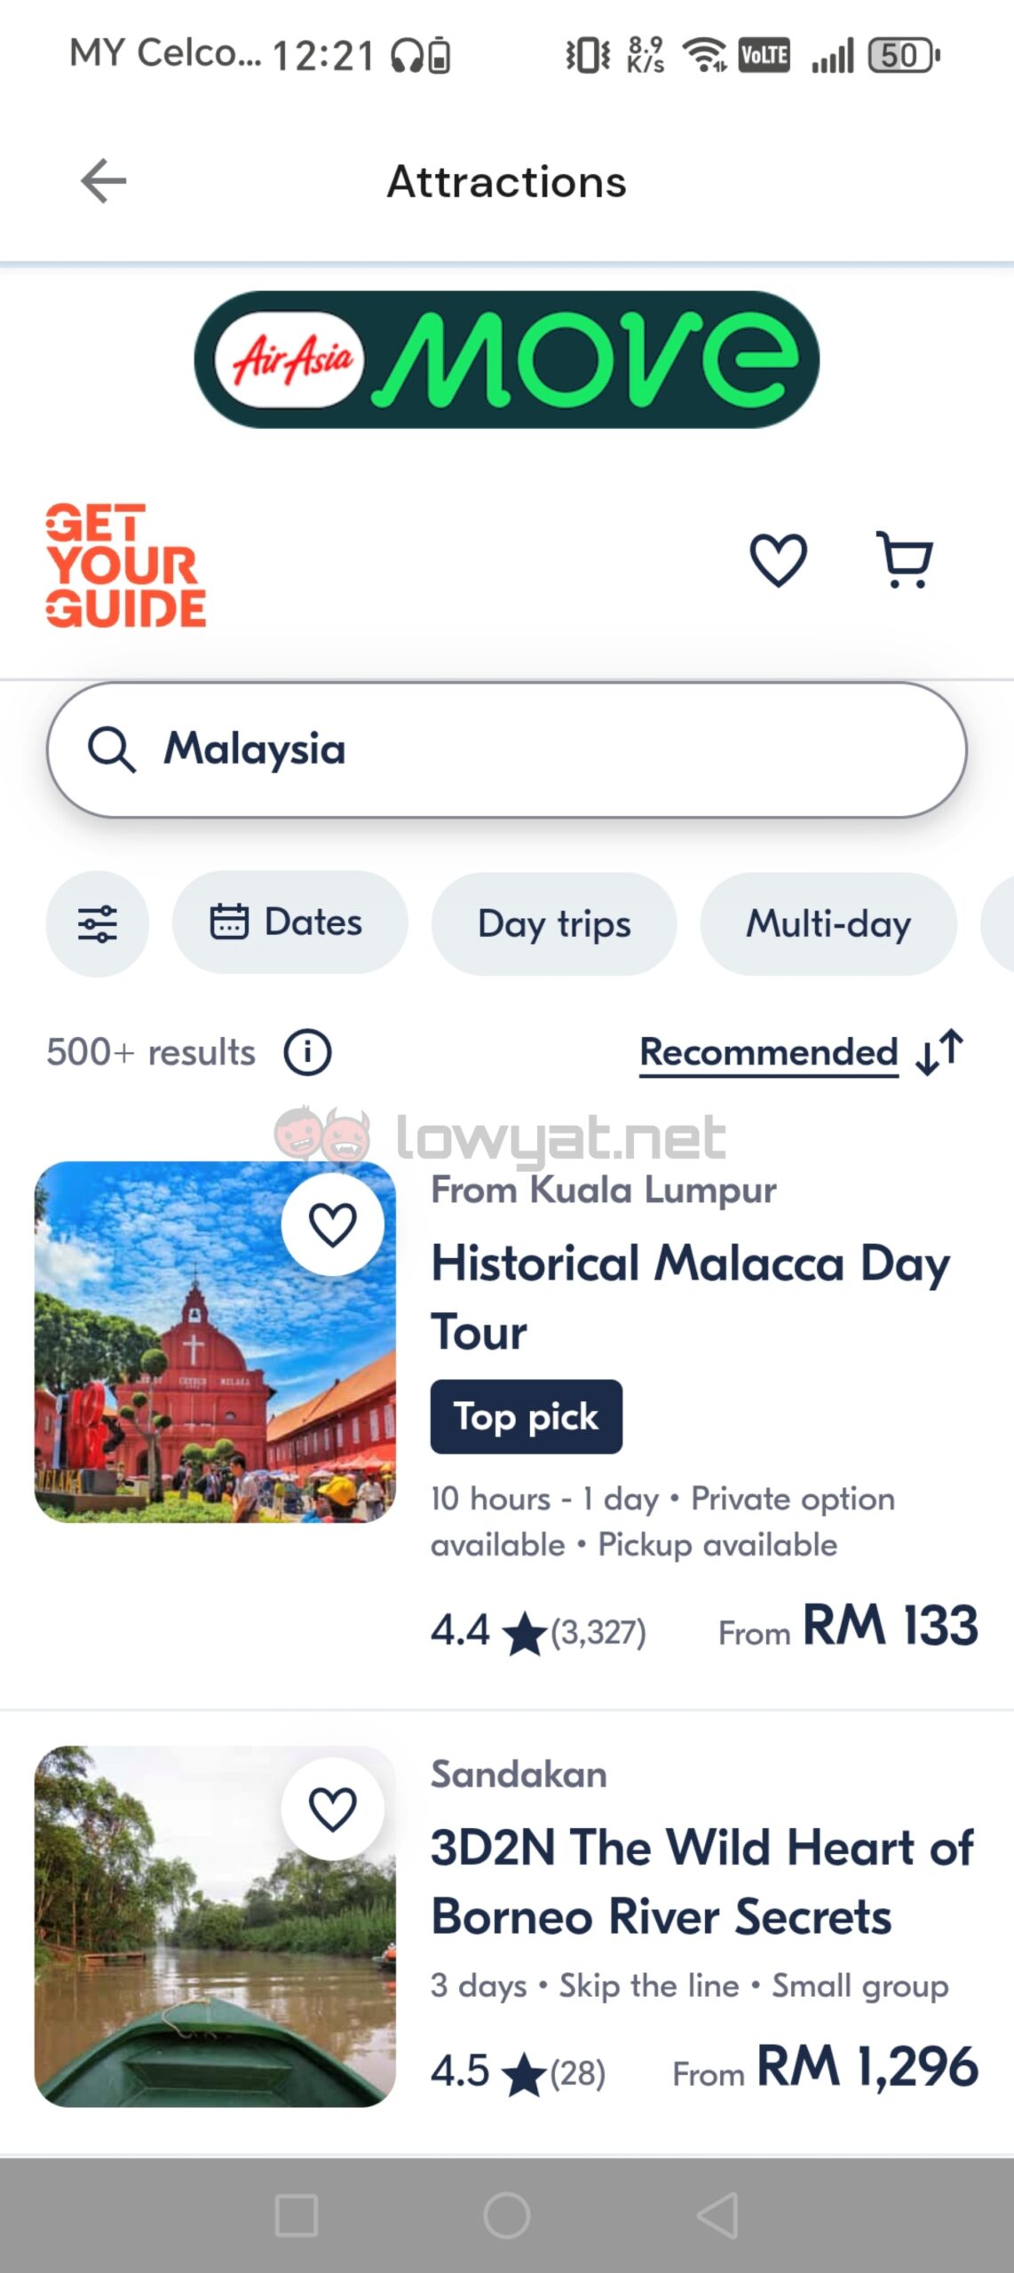Open the Dates picker
The width and height of the screenshot is (1014, 2273).
click(x=289, y=923)
